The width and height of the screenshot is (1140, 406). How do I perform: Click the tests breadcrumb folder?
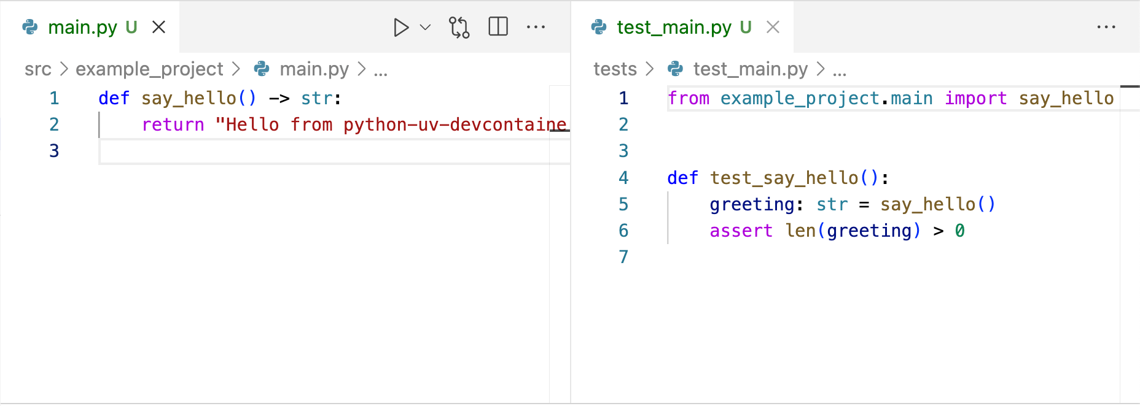pos(615,69)
